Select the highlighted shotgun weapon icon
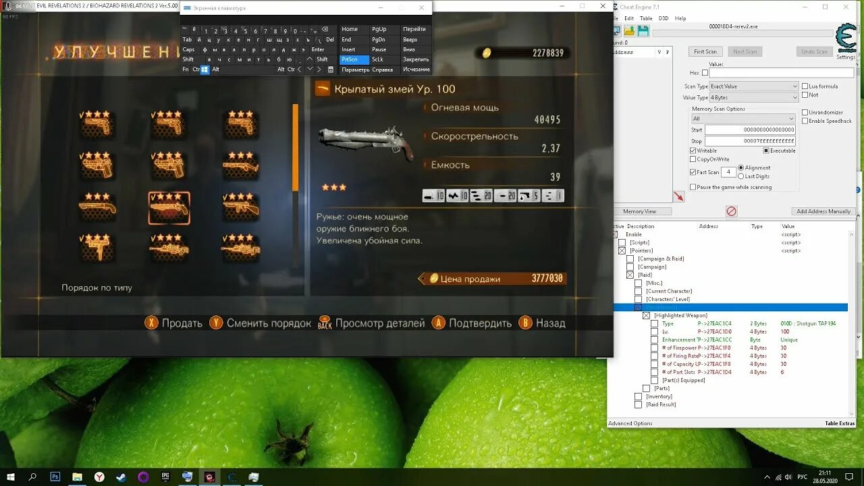The width and height of the screenshot is (864, 486). (169, 207)
